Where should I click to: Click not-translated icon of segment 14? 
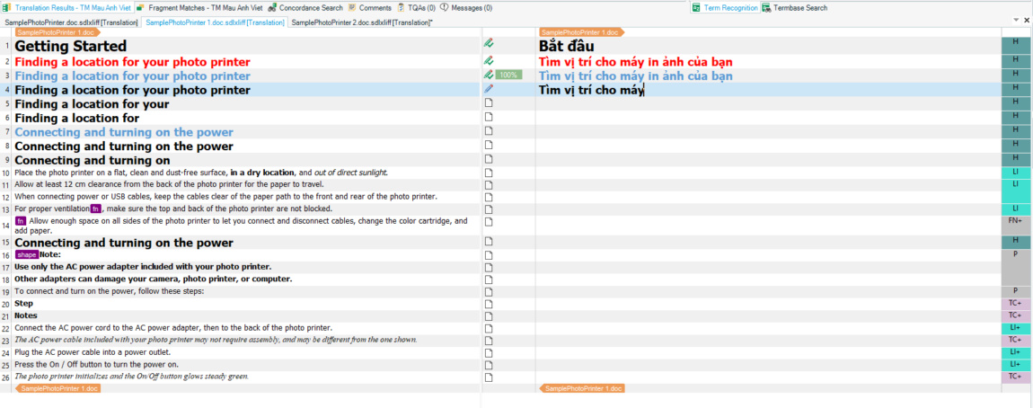(489, 221)
